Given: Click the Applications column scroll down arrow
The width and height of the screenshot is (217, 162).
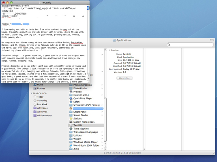Looking at the screenshot, I should (x=105, y=146).
